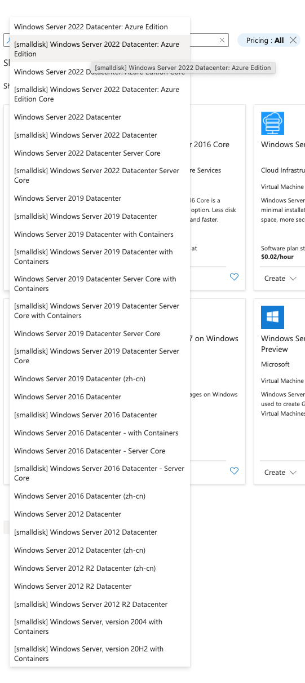Favorite the lower card with heart icon
This screenshot has height=683, width=305.
pos(234,471)
